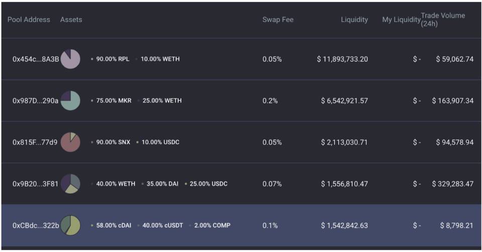Click the My Liquidity column header

[x=401, y=20]
